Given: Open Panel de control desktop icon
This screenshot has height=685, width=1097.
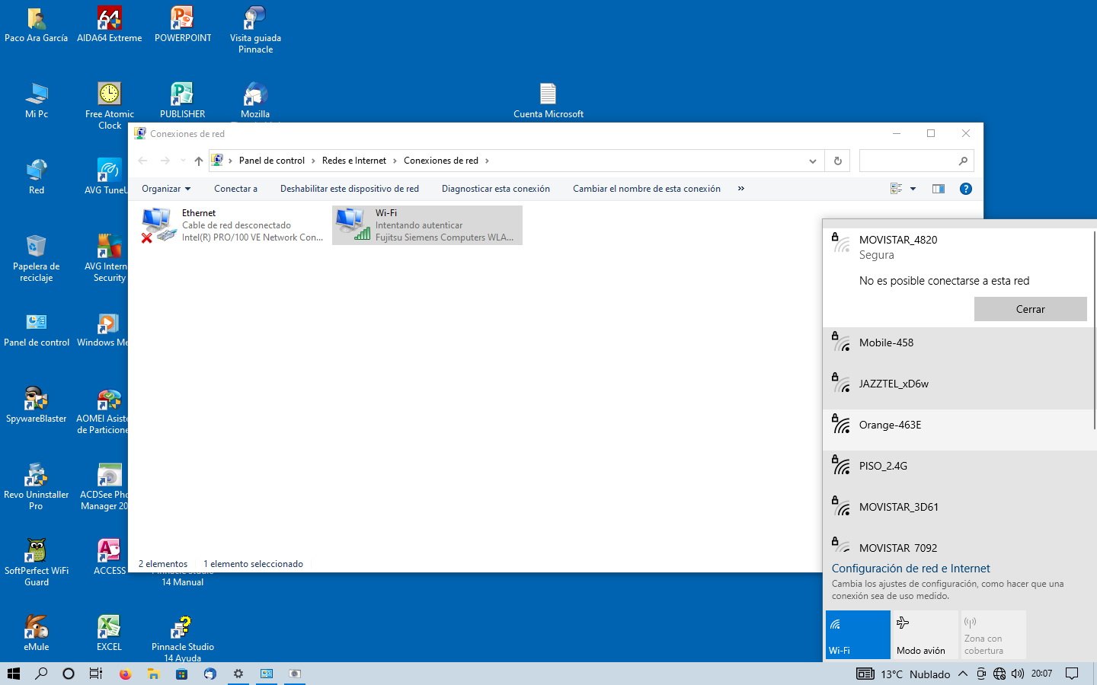Looking at the screenshot, I should pos(36,329).
